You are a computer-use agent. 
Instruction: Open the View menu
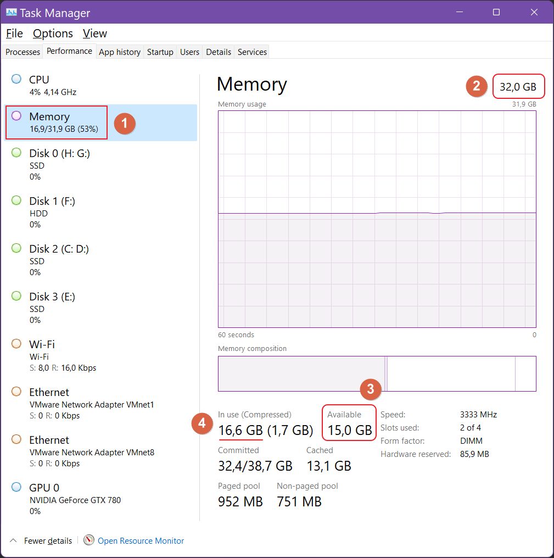pyautogui.click(x=94, y=34)
